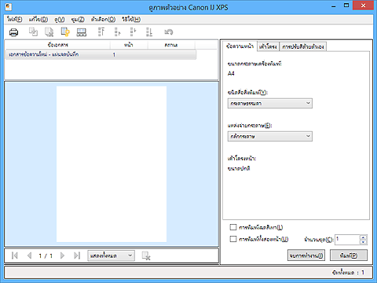Screen dimensions: 377x283
Task: Maximize the Canon IJ XPS preview window
Action: 346,6
